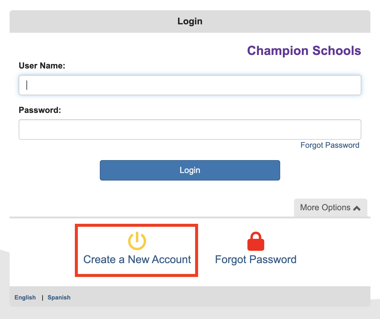The height and width of the screenshot is (319, 380).
Task: Switch language to Spanish
Action: [59, 297]
